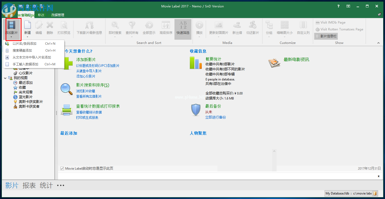Open the 更新封面图片 dropdown arrow
The height and width of the screenshot is (199, 385).
pyautogui.click(x=218, y=37)
